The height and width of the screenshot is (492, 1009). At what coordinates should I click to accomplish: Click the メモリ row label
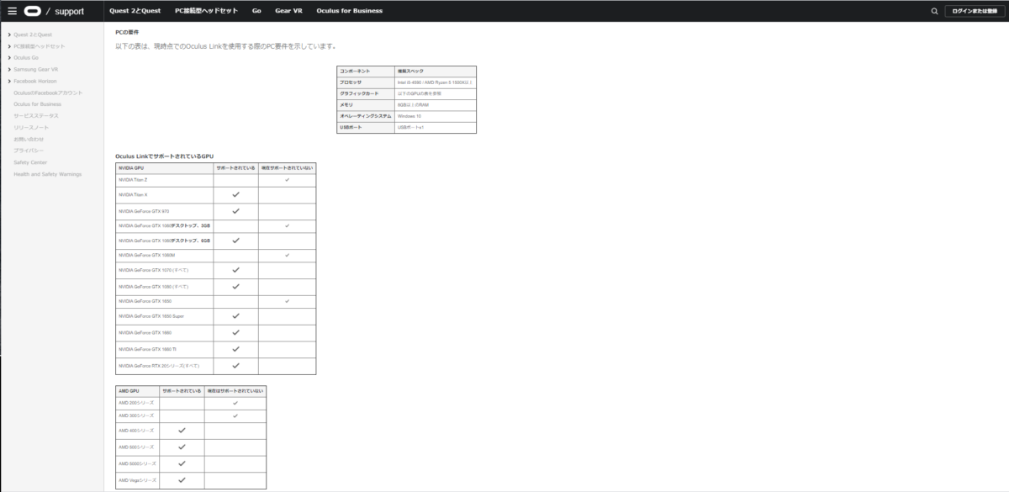pyautogui.click(x=346, y=104)
